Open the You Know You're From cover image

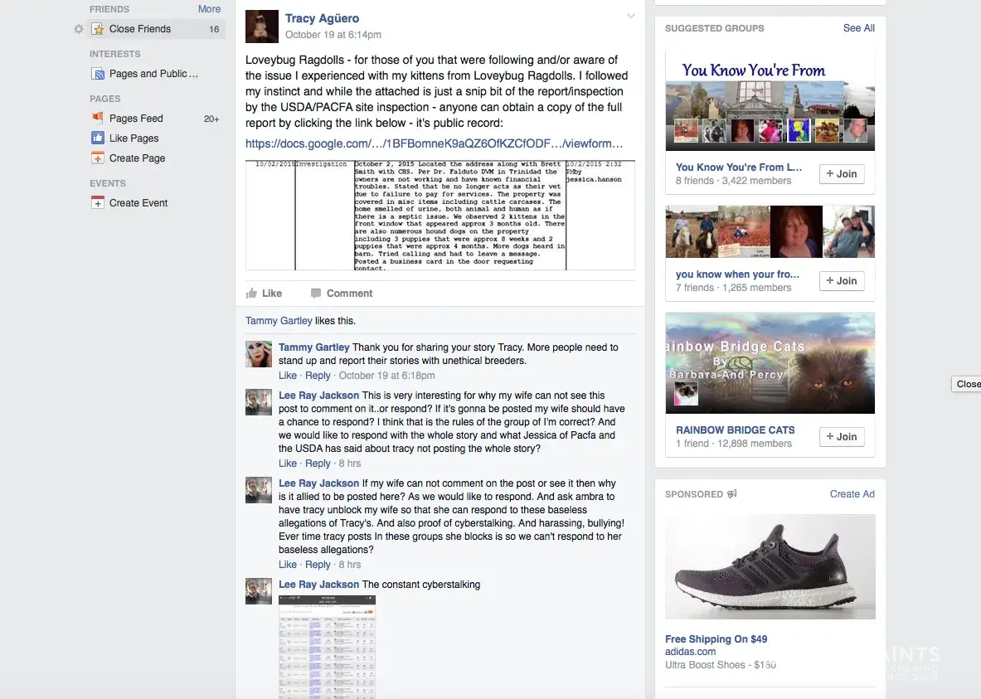tap(770, 101)
